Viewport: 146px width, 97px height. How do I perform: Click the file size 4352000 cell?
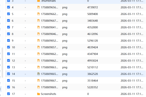tap(93, 27)
